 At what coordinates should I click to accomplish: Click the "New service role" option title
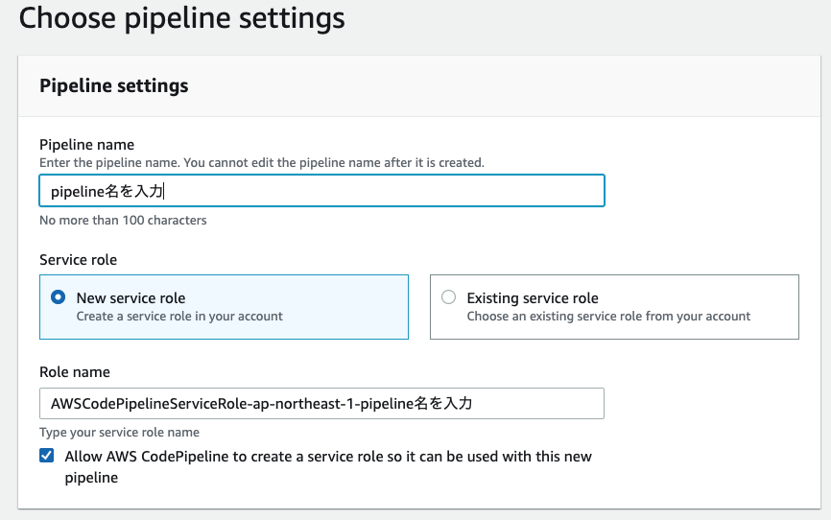click(131, 298)
